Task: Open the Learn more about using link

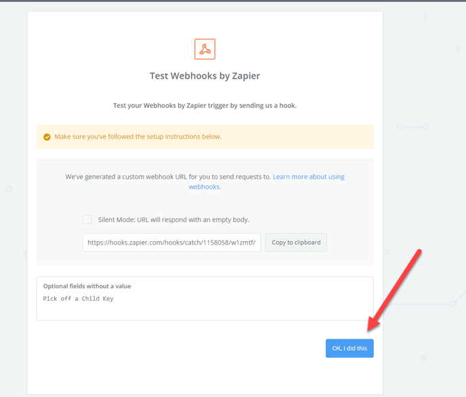Action: (x=308, y=177)
